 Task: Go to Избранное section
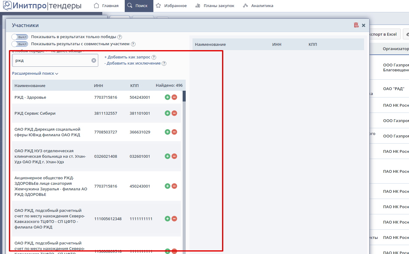pyautogui.click(x=171, y=6)
